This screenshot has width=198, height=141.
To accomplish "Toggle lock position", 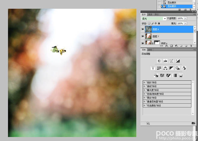I will pyautogui.click(x=156, y=23).
